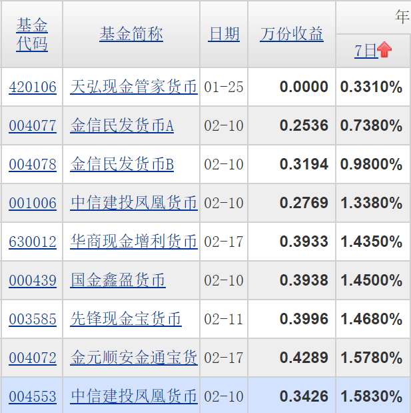Select 万份收益 value 0.2536
Image resolution: width=411 pixels, height=413 pixels.
[x=304, y=125]
